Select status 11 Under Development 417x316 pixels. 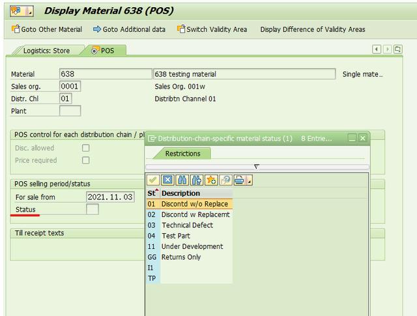[190, 246]
